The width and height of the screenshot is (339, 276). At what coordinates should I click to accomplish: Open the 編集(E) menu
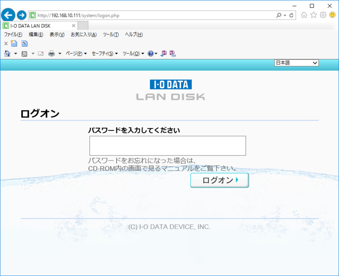pos(36,34)
